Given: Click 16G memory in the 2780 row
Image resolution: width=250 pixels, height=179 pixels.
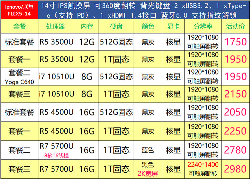Looking at the screenshot, I should click(87, 150).
